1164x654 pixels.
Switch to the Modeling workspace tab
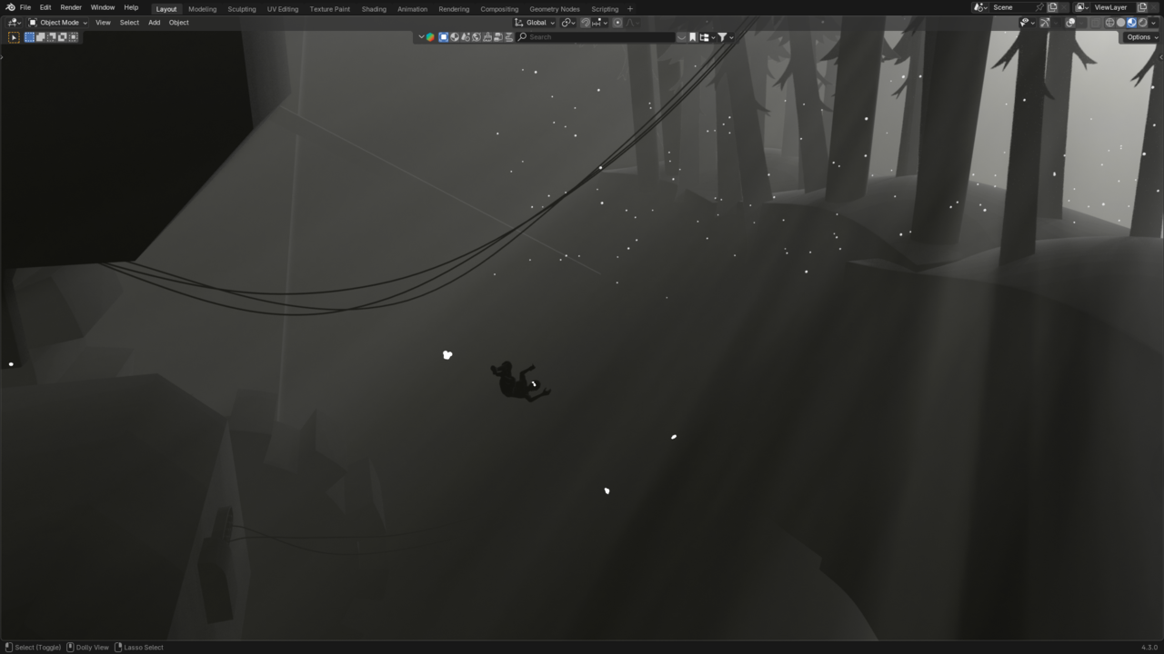tap(203, 9)
